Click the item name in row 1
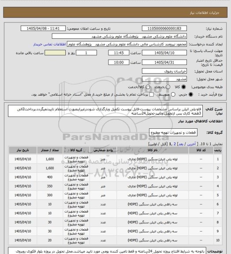The width and height of the screenshot is (231, 254). (153, 159)
